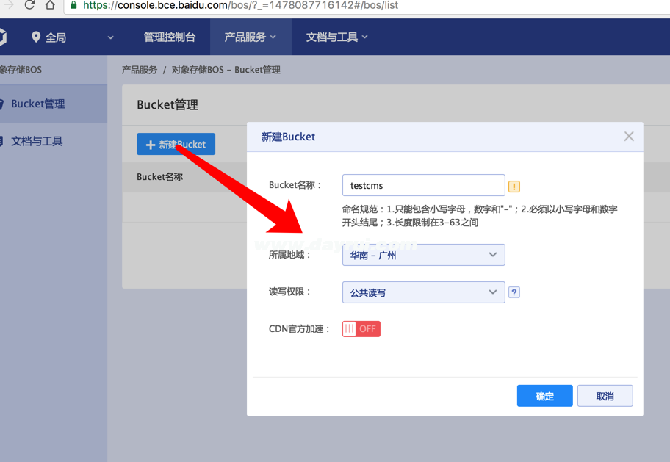Go to browser home page icon
The height and width of the screenshot is (462, 670).
(50, 4)
